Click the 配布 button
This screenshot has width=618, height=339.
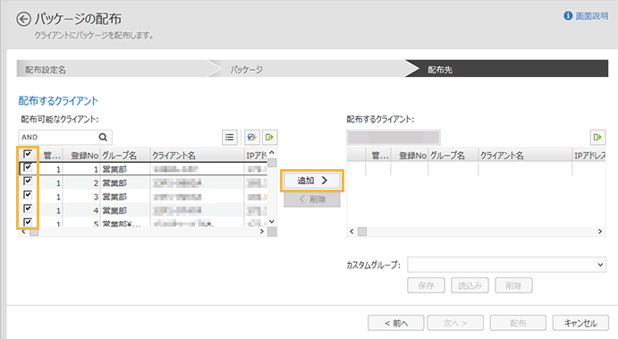[518, 323]
